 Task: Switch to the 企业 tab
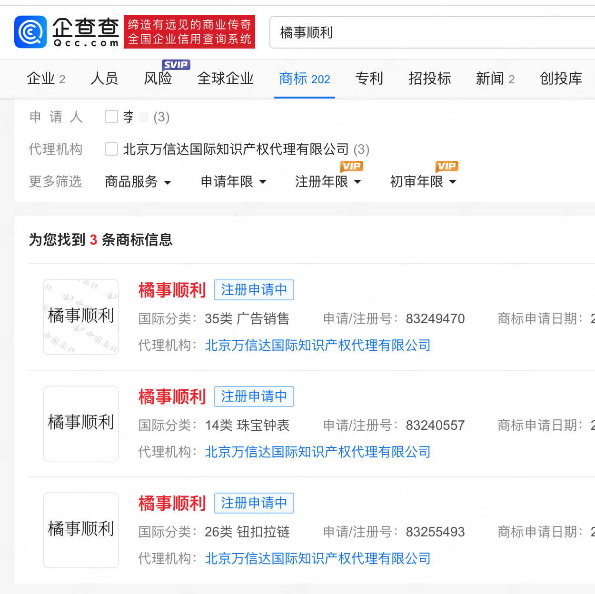click(46, 79)
